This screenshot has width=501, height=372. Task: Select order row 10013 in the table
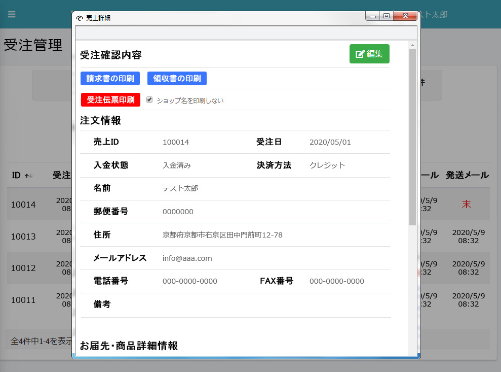pyautogui.click(x=23, y=236)
